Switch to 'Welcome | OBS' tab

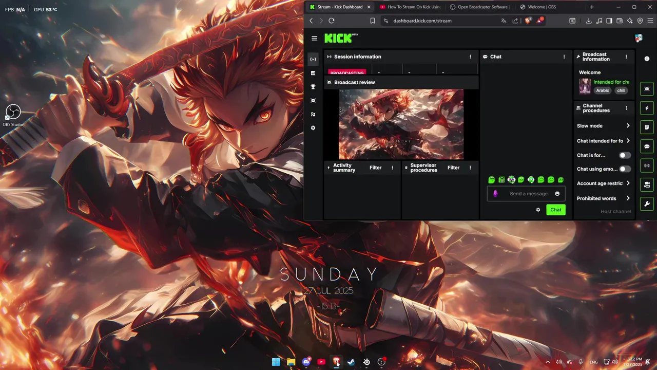tap(549, 7)
